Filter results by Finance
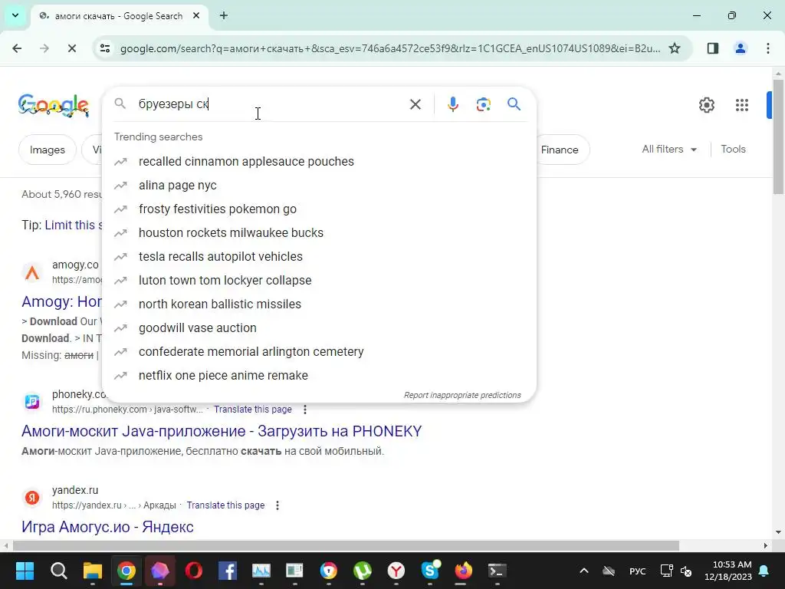 pos(561,150)
